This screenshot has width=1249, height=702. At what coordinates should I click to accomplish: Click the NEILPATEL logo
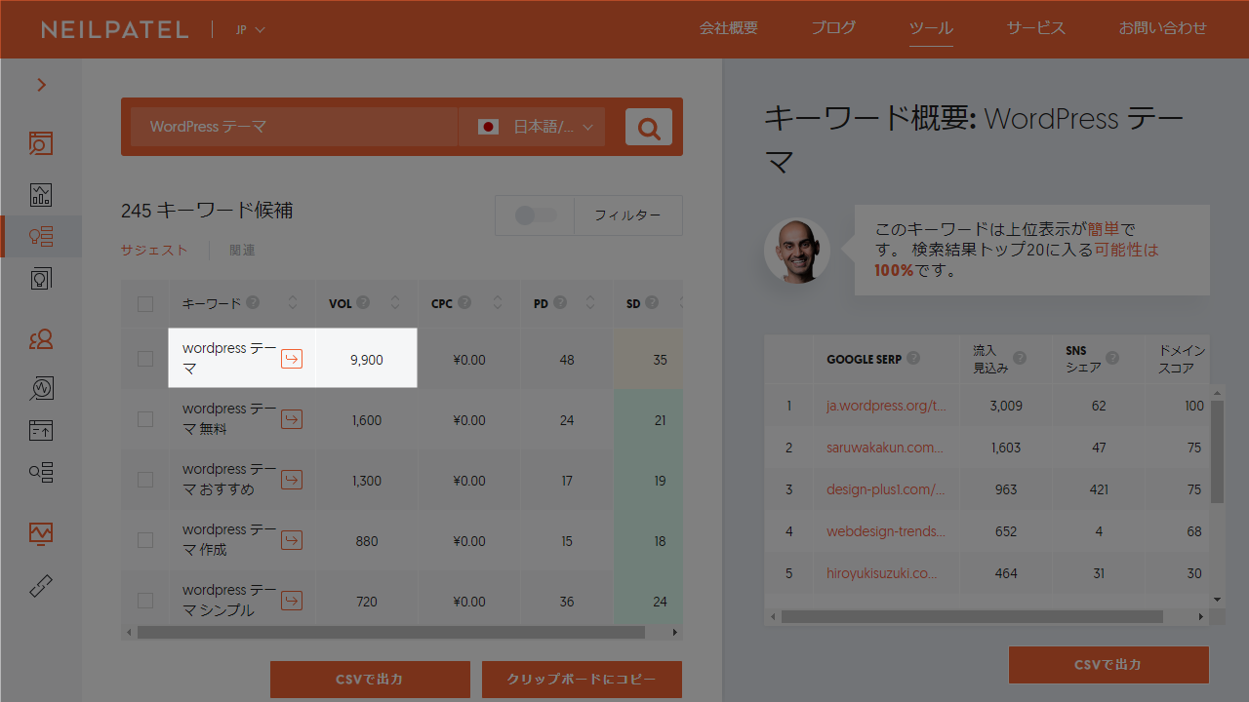click(x=115, y=29)
